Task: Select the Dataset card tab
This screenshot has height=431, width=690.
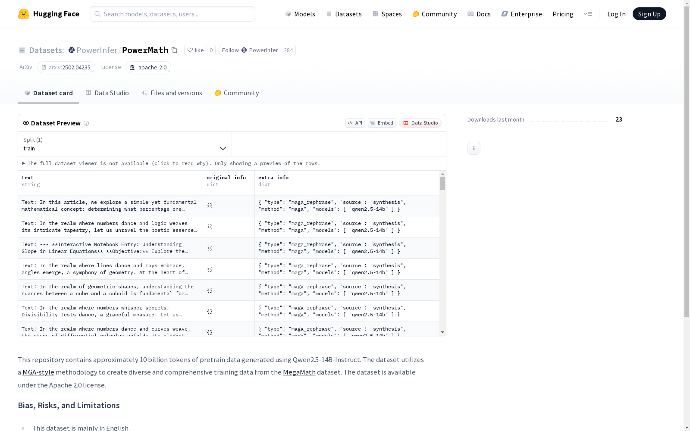Action: pos(48,93)
